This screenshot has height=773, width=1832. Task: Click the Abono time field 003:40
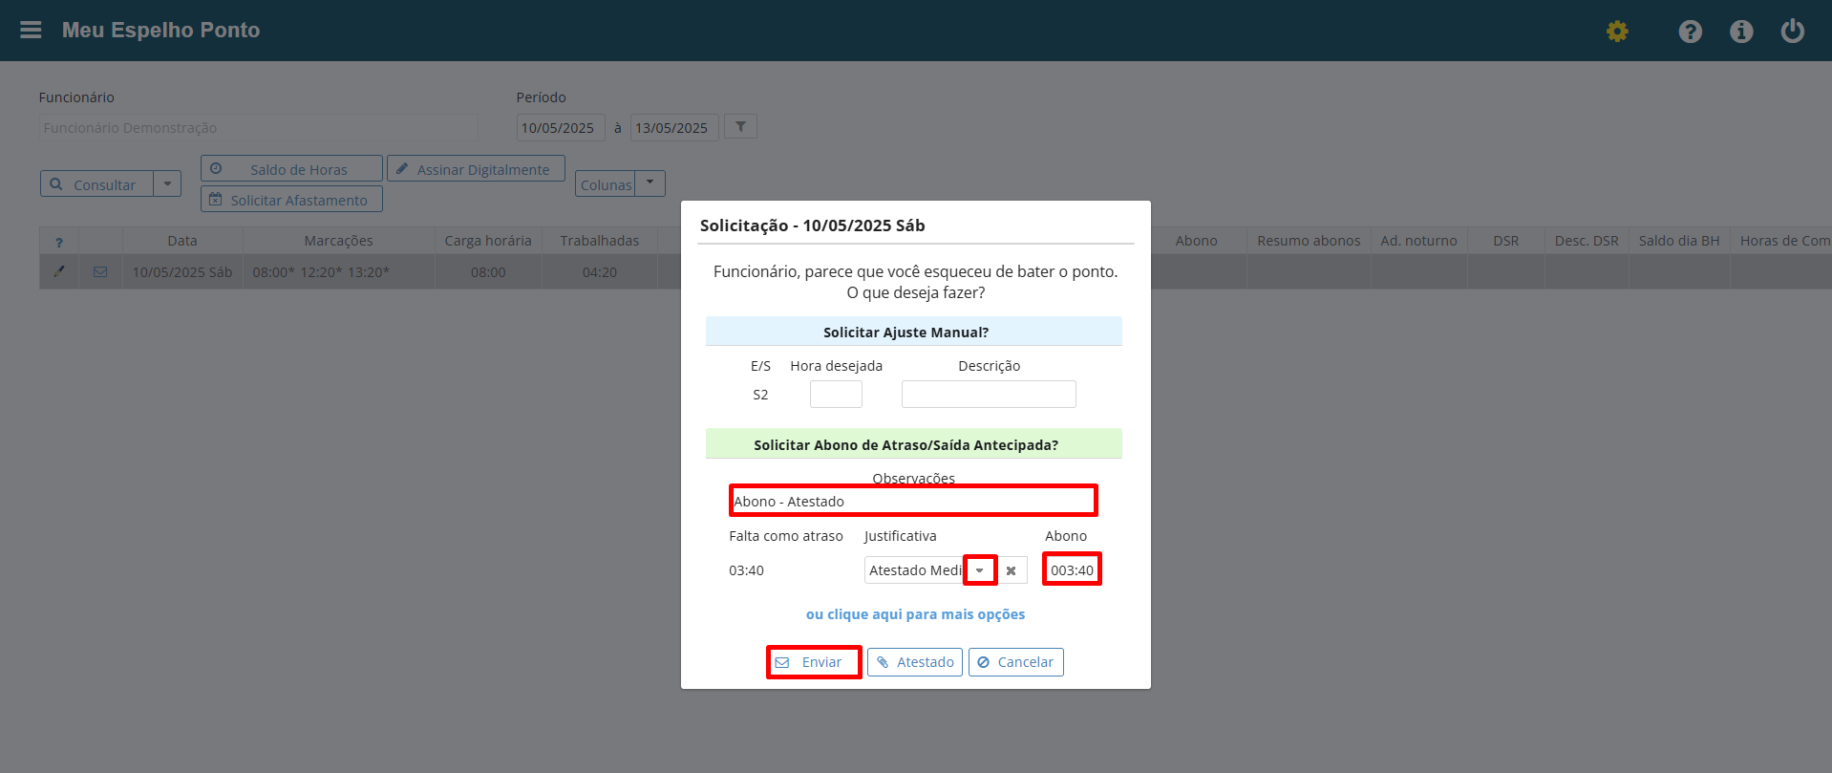click(1072, 570)
